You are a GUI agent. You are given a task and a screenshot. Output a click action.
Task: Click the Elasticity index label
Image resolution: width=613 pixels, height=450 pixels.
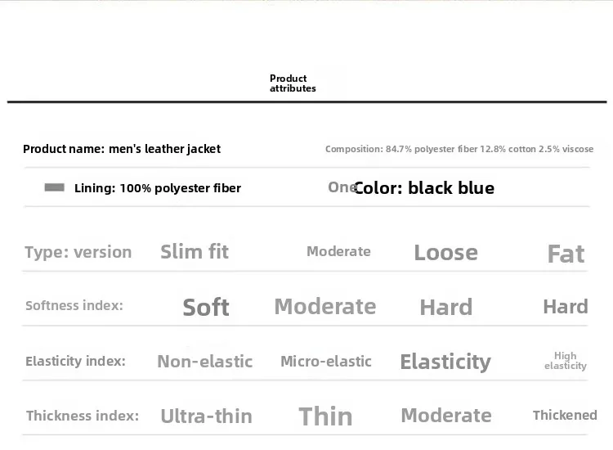coord(75,361)
